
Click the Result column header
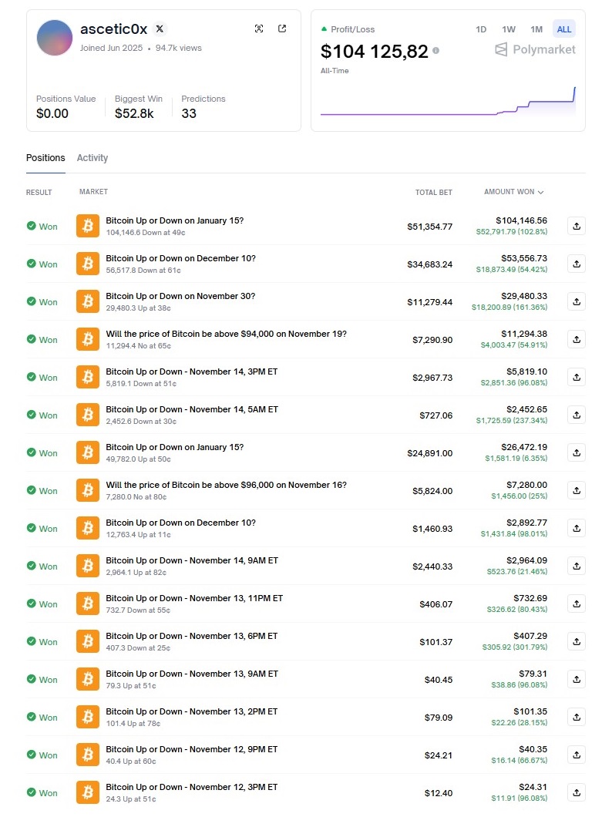39,192
